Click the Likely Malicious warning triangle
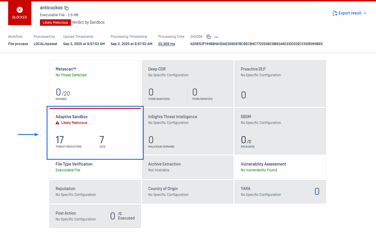376x236 pixels. (58, 123)
